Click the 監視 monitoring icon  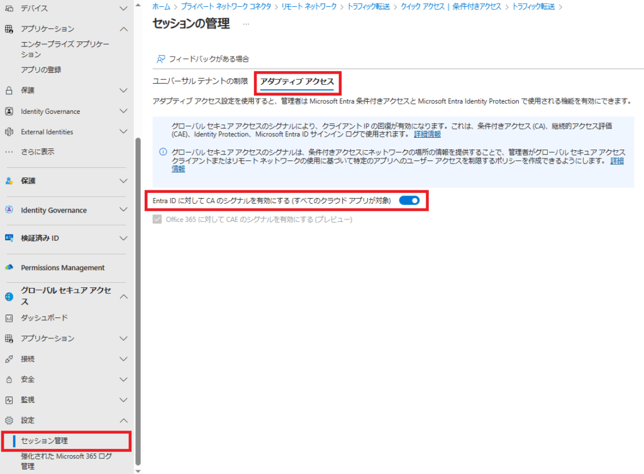click(9, 400)
